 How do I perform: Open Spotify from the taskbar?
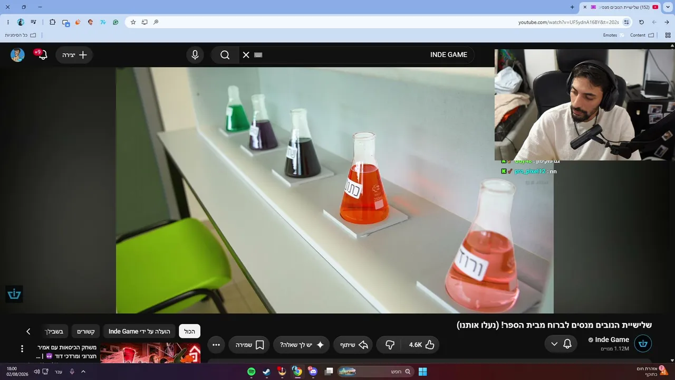252,372
